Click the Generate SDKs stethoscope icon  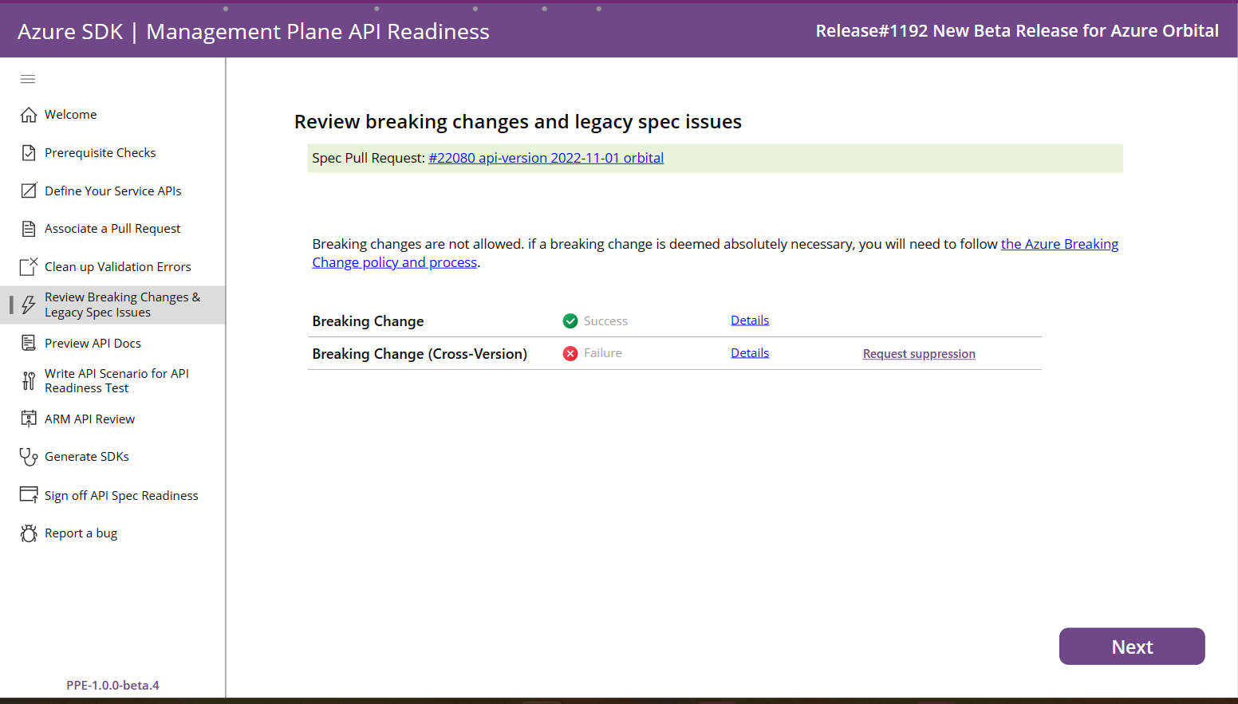29,457
